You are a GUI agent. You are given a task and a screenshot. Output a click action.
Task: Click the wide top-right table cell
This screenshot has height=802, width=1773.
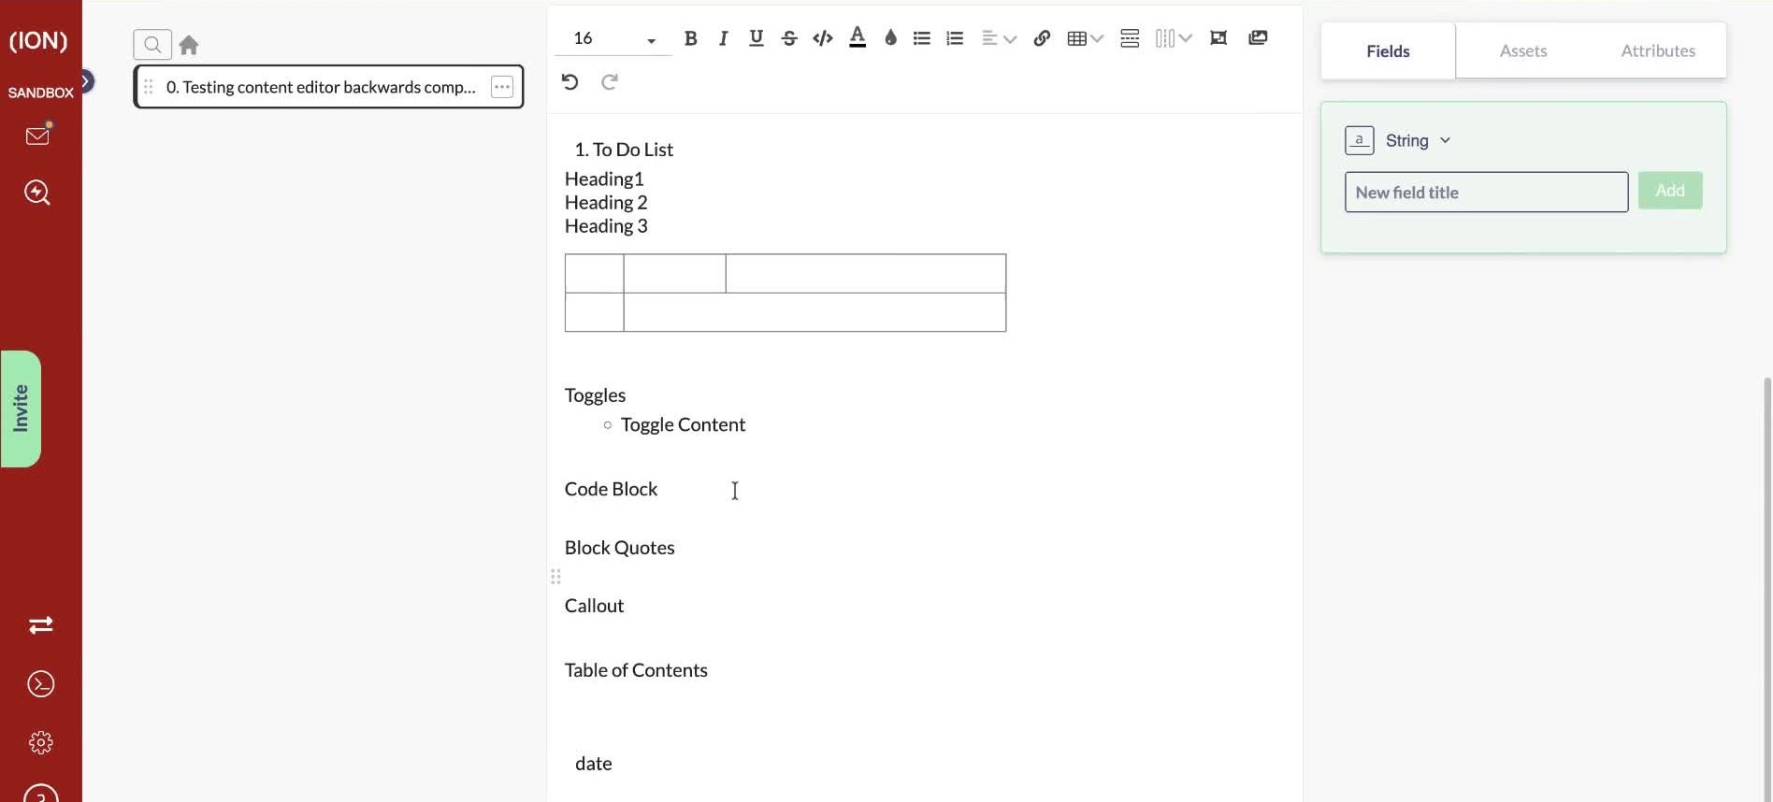tap(866, 274)
